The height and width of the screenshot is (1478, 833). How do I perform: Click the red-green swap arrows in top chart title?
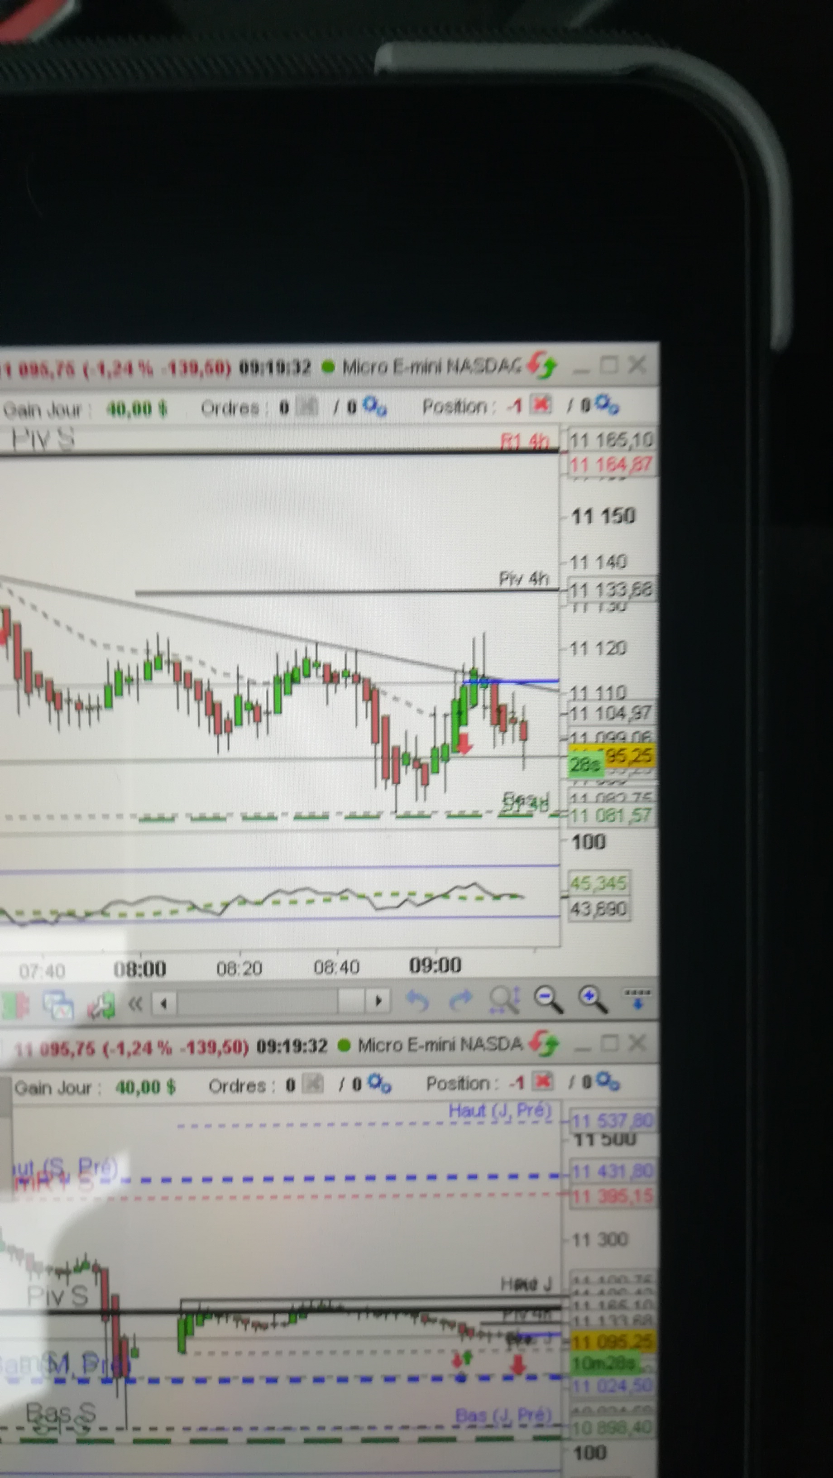(x=542, y=365)
